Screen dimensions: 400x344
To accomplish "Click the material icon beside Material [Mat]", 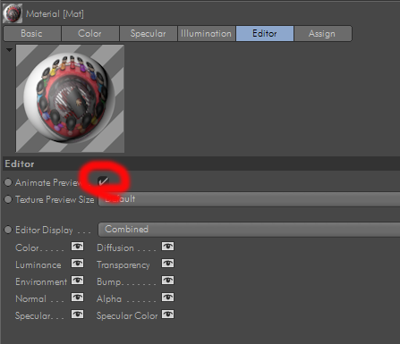I will tap(13, 13).
